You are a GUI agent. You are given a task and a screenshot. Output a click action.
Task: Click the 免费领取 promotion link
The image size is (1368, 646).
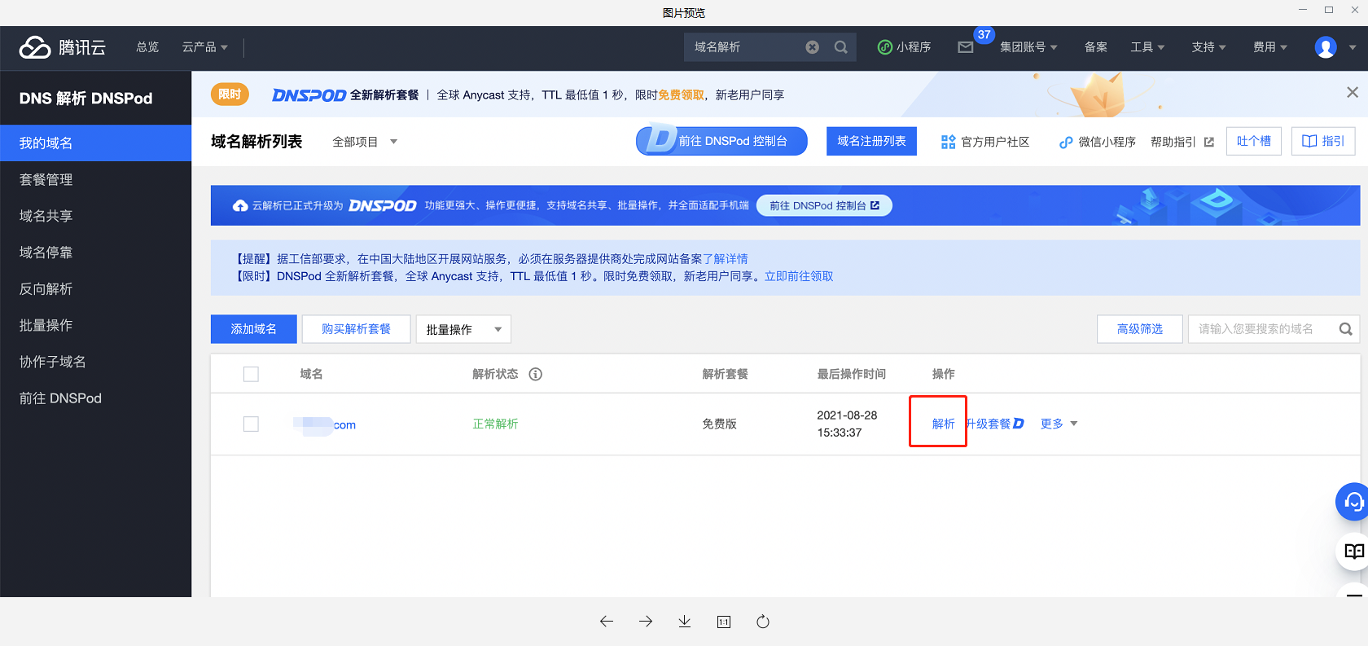(681, 95)
